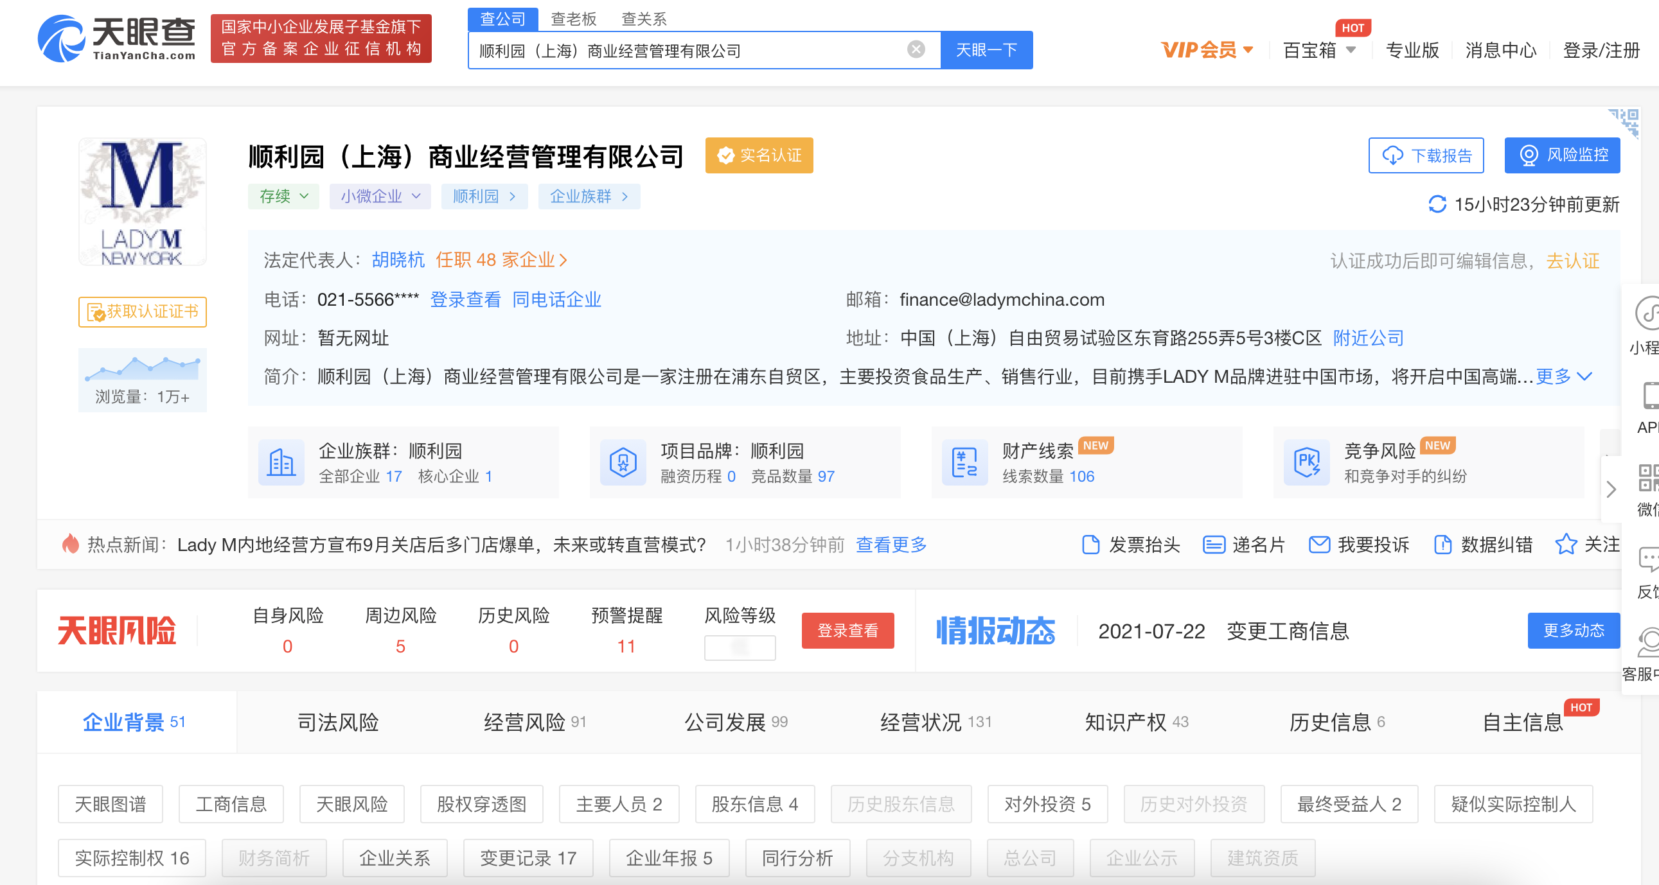
Task: Click the invoice header icon 发票抬头
Action: 1090,545
